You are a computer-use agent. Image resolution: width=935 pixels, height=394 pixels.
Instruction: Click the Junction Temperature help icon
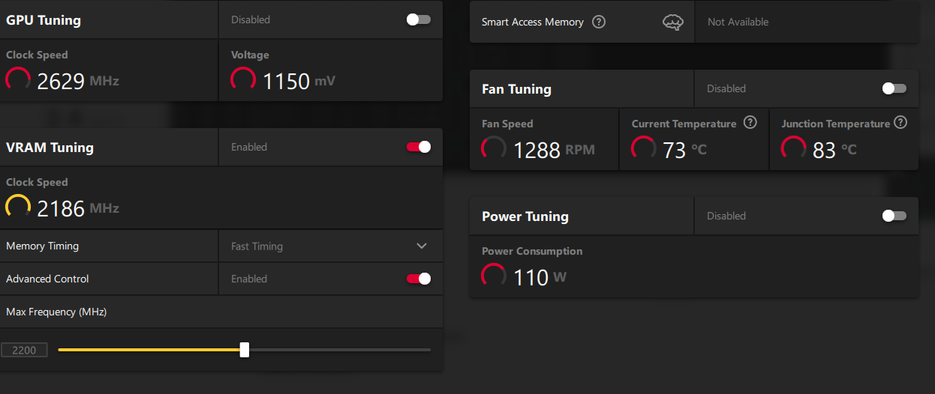pos(900,123)
